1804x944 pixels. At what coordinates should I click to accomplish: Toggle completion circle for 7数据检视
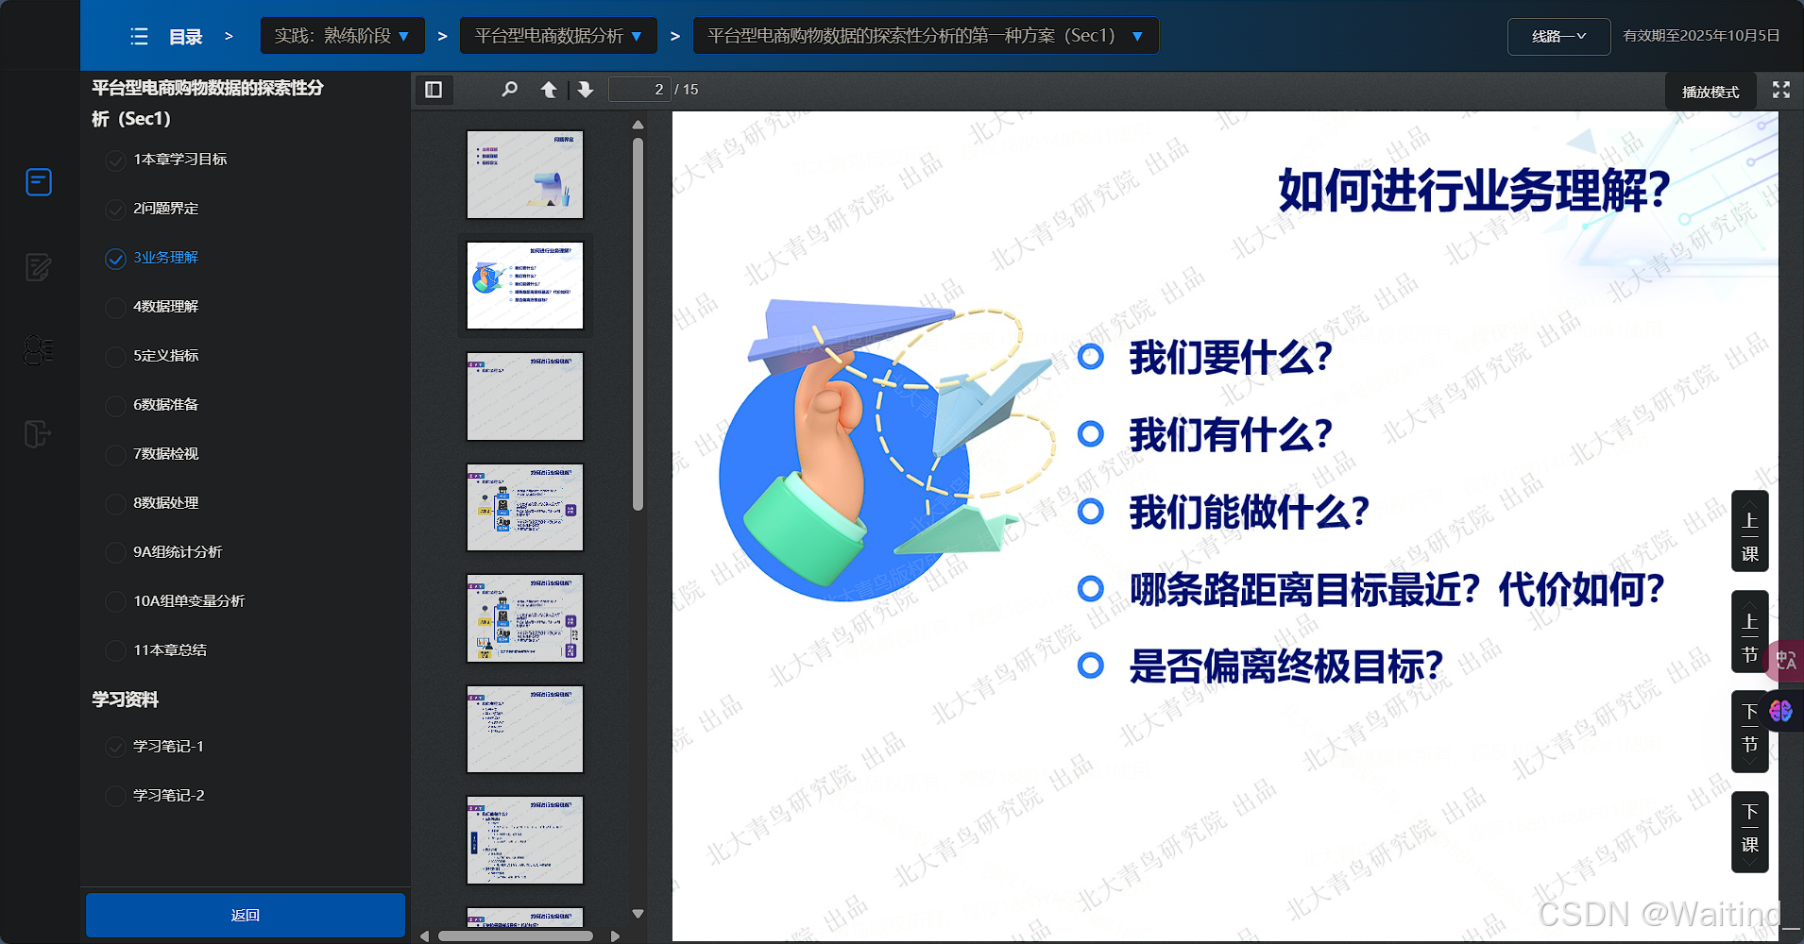coord(115,455)
